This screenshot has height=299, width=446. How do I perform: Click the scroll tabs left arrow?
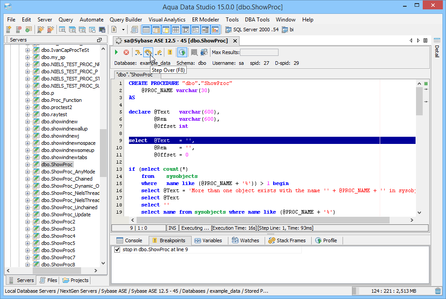411,41
